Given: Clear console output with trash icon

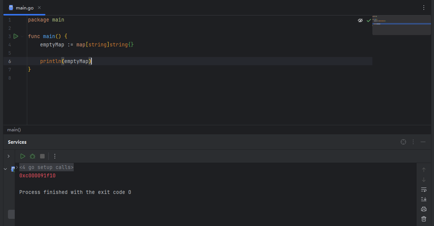Looking at the screenshot, I should click(424, 219).
